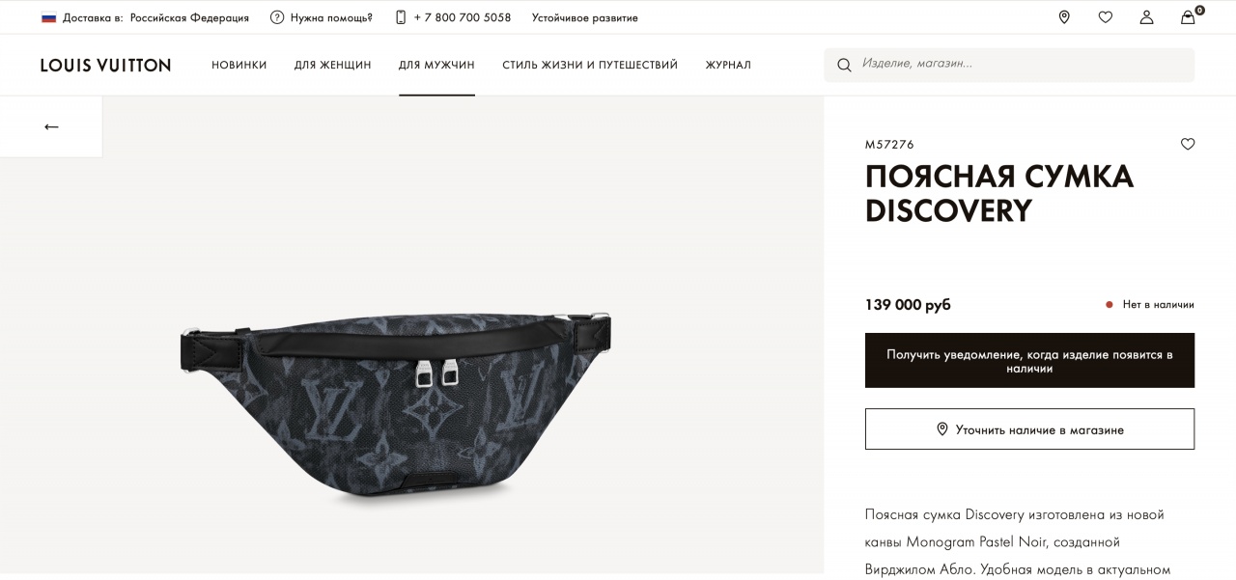Add product to wishlist heart
1236x580 pixels.
point(1188,144)
